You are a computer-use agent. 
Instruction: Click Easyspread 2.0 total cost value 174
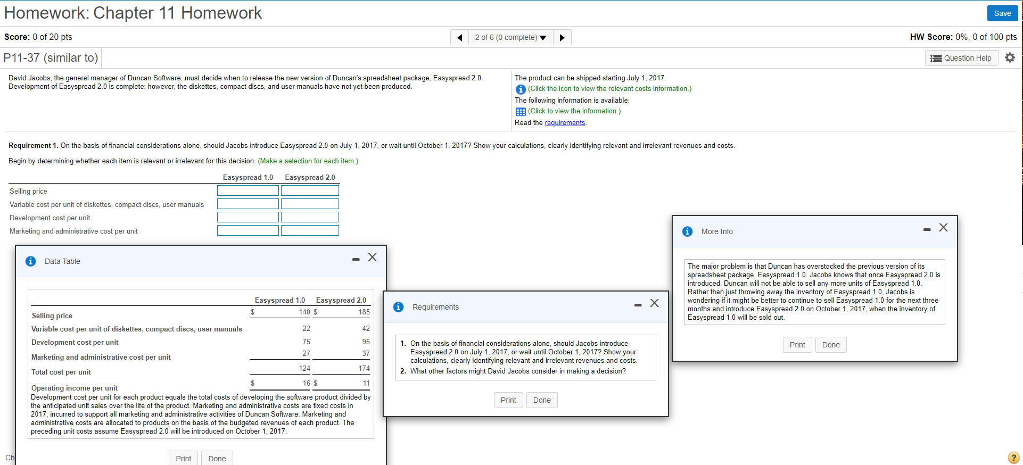[x=364, y=368]
